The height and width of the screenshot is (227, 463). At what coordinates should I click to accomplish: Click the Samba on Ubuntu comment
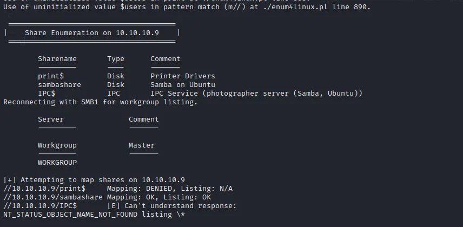pos(182,85)
